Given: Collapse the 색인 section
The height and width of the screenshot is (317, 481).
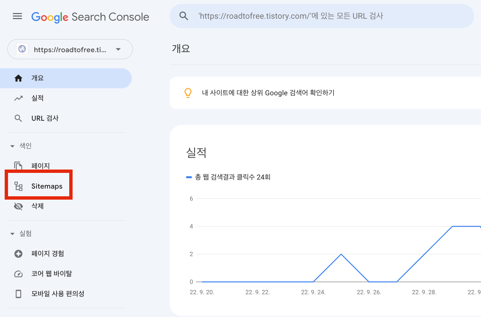Looking at the screenshot, I should 12,145.
